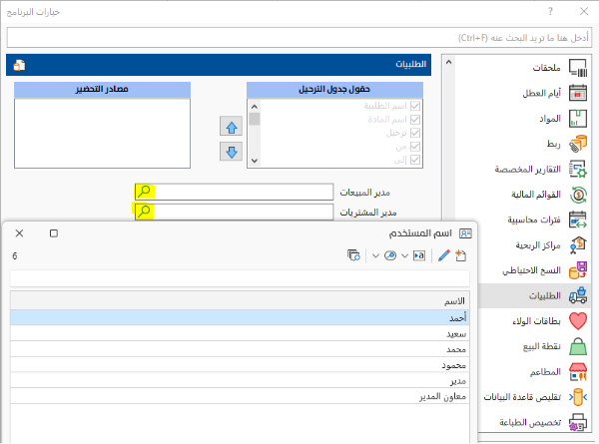Open the المواد section icon
Image resolution: width=599 pixels, height=444 pixels.
[578, 119]
